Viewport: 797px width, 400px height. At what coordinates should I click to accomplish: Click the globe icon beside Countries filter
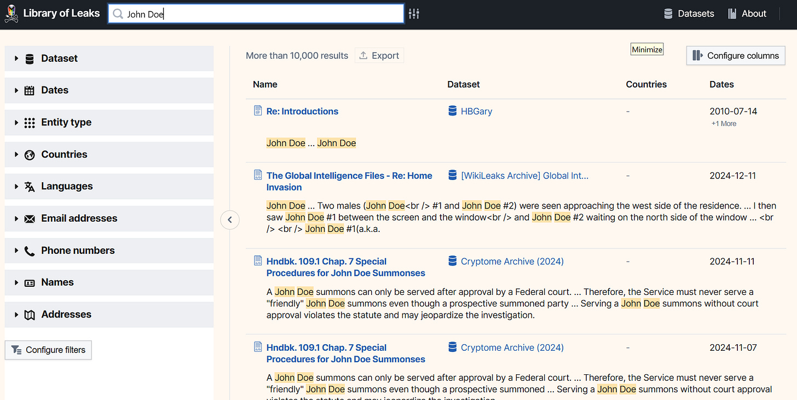pyautogui.click(x=30, y=154)
